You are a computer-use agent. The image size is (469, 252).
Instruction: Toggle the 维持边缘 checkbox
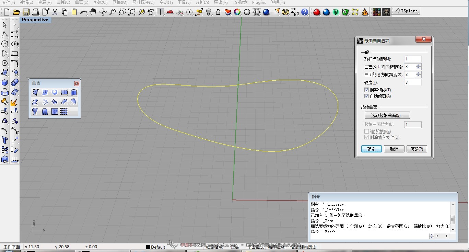click(x=366, y=131)
